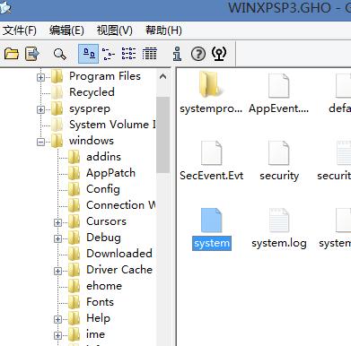Select the Fonts folder
The height and width of the screenshot is (346, 351).
tap(100, 302)
